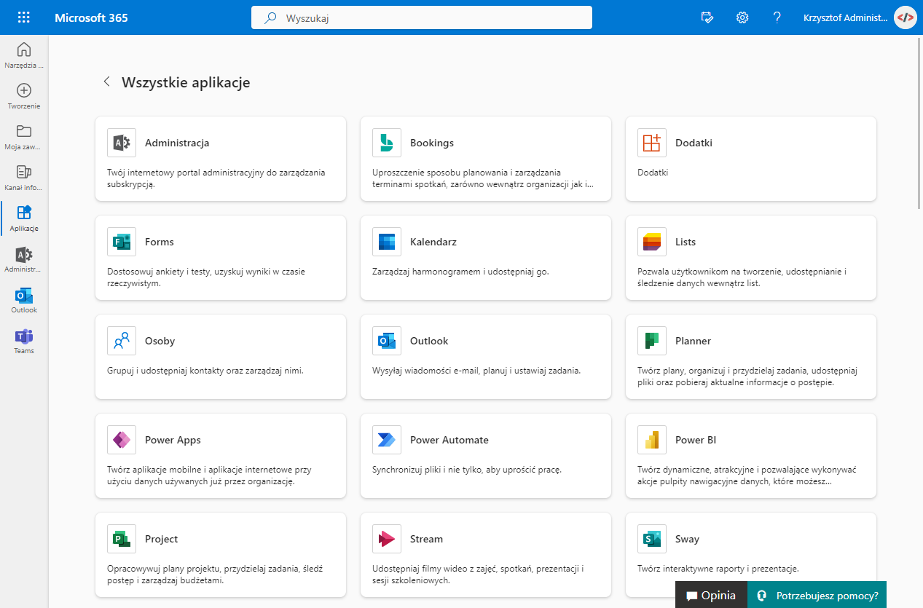923x608 pixels.
Task: Click the Wyszukaj search field
Action: (x=422, y=17)
